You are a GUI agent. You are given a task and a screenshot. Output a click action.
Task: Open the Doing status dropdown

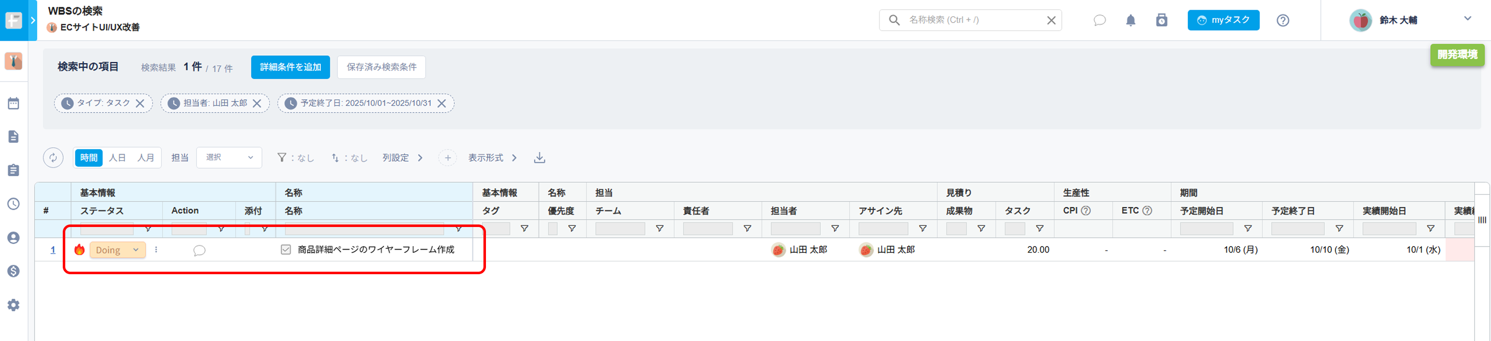tap(117, 250)
